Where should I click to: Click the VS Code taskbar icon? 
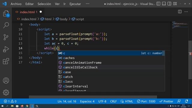pos(32,106)
